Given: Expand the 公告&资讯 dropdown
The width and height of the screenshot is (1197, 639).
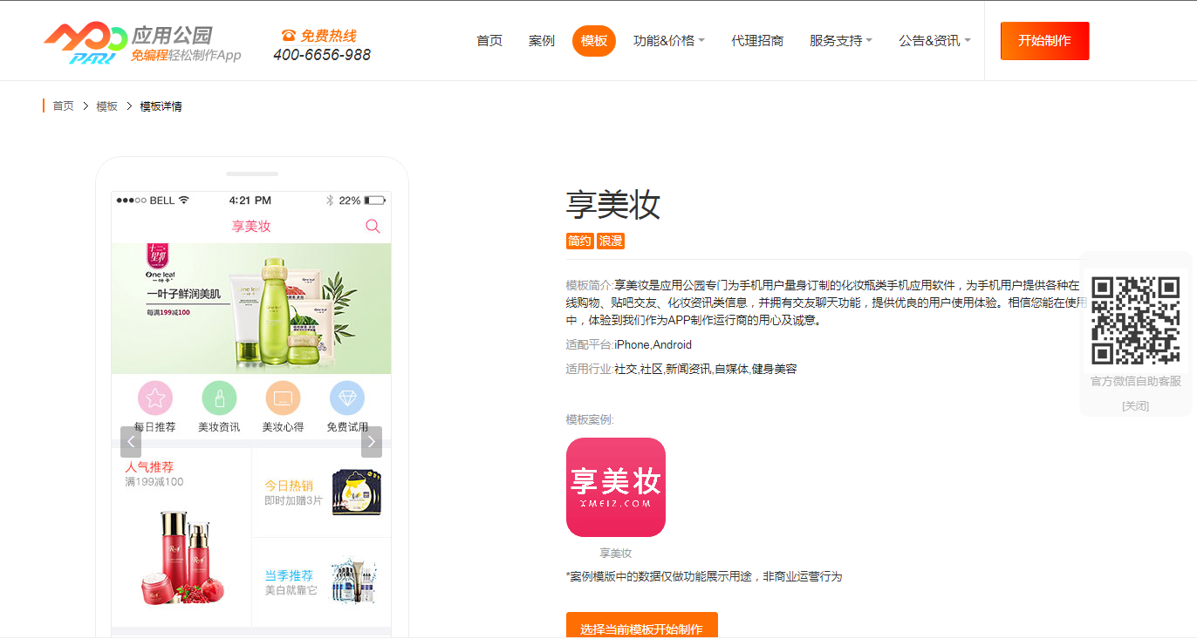Looking at the screenshot, I should tap(934, 41).
